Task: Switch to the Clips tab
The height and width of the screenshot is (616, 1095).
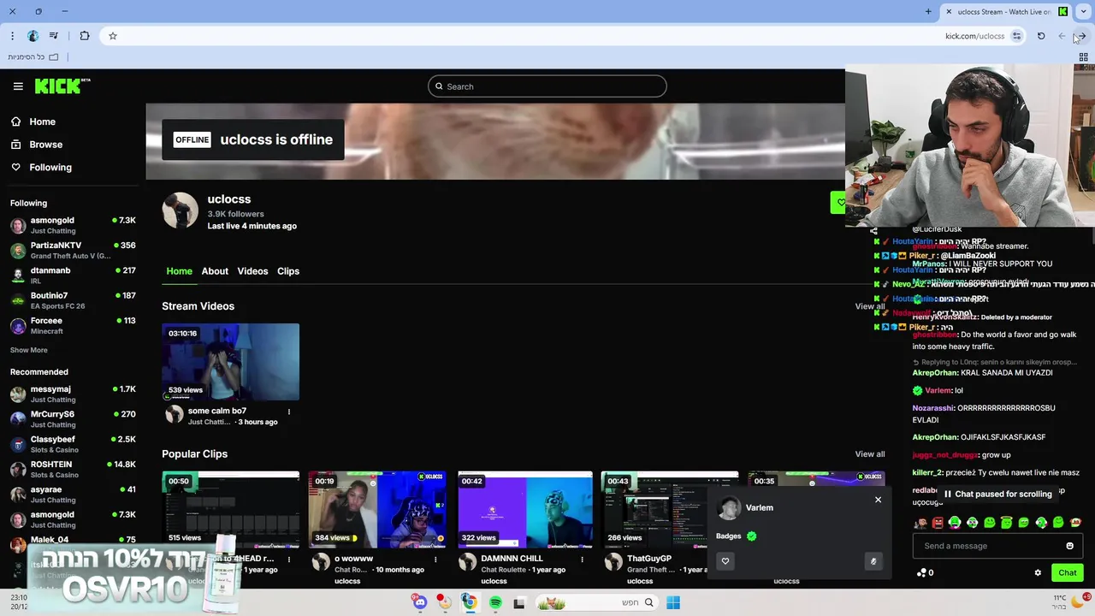Action: coord(288,271)
